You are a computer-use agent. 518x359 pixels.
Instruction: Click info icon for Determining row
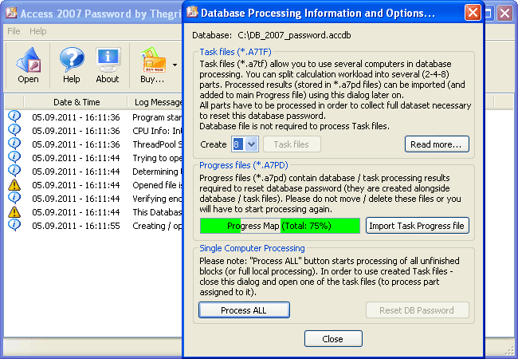tap(14, 171)
